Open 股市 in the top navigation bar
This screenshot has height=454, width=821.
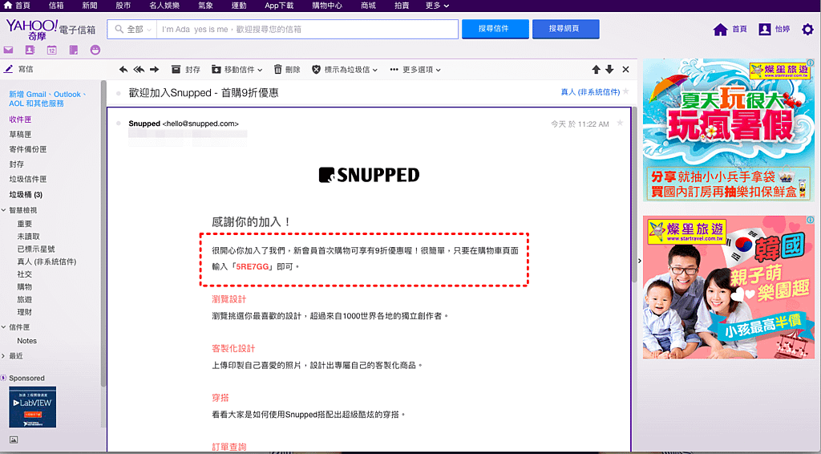pos(123,6)
